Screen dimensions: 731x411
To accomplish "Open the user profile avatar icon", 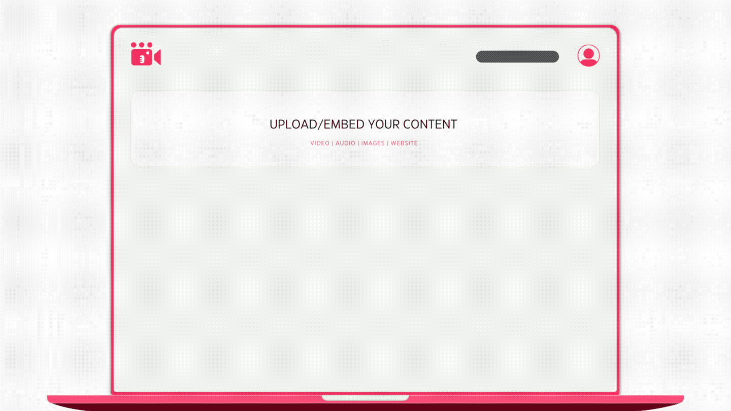I will (x=588, y=56).
